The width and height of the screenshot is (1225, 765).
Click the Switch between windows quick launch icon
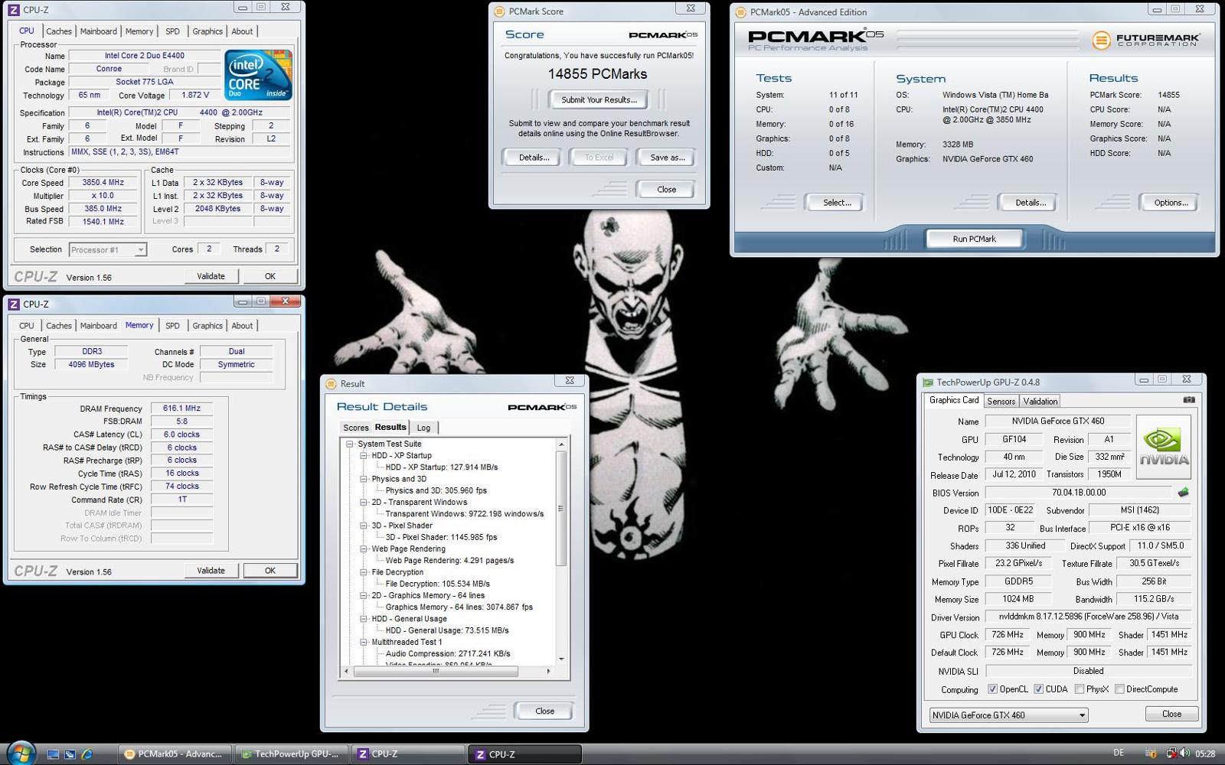click(70, 754)
